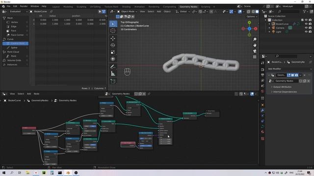Hide the Camera object in outliner
Image resolution: width=314 pixels, height=176 pixels.
click(306, 28)
